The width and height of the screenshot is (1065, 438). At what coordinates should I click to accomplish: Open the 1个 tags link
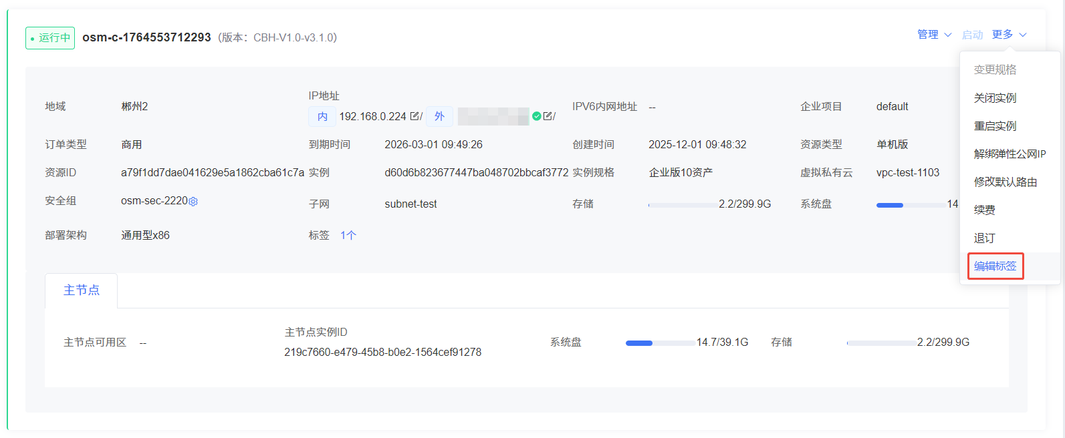point(348,235)
